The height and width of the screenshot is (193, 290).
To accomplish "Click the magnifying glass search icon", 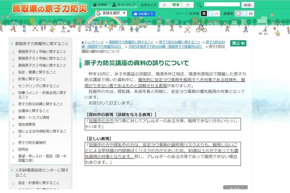I will point(199,5).
